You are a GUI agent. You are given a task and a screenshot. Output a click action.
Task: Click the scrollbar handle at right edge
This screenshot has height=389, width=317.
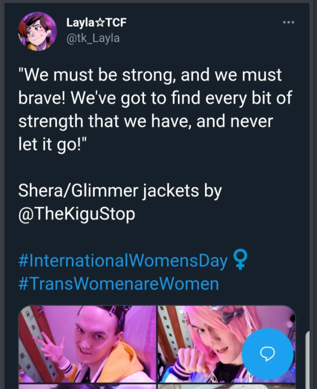[x=308, y=360]
